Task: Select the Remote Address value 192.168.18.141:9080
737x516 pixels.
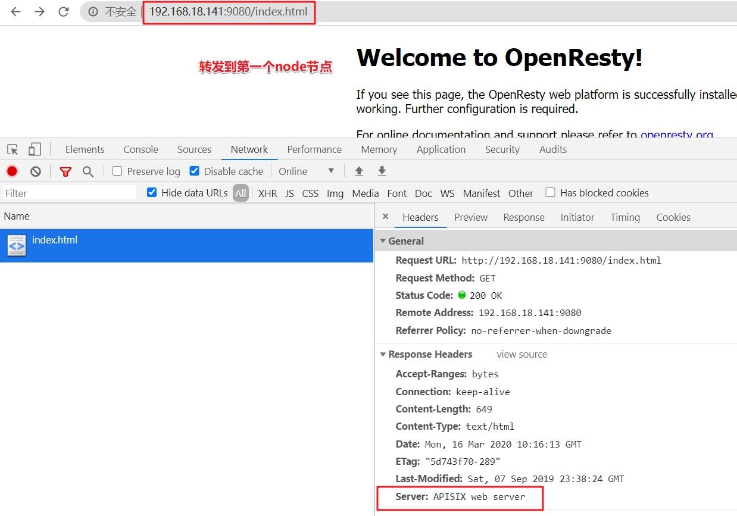Action: 530,312
